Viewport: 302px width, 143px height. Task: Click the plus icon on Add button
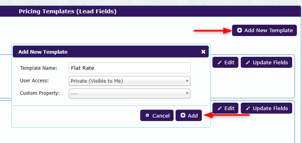[183, 115]
